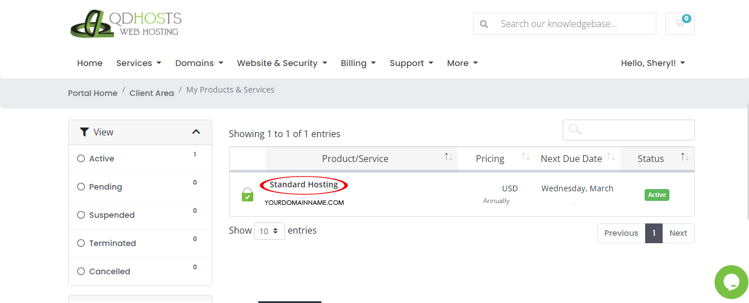This screenshot has height=303, width=749.
Task: Select the Active filter radio button
Action: pyautogui.click(x=81, y=159)
